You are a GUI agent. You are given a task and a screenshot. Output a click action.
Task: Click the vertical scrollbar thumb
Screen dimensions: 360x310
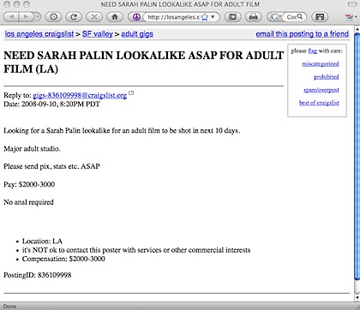pos(357,157)
